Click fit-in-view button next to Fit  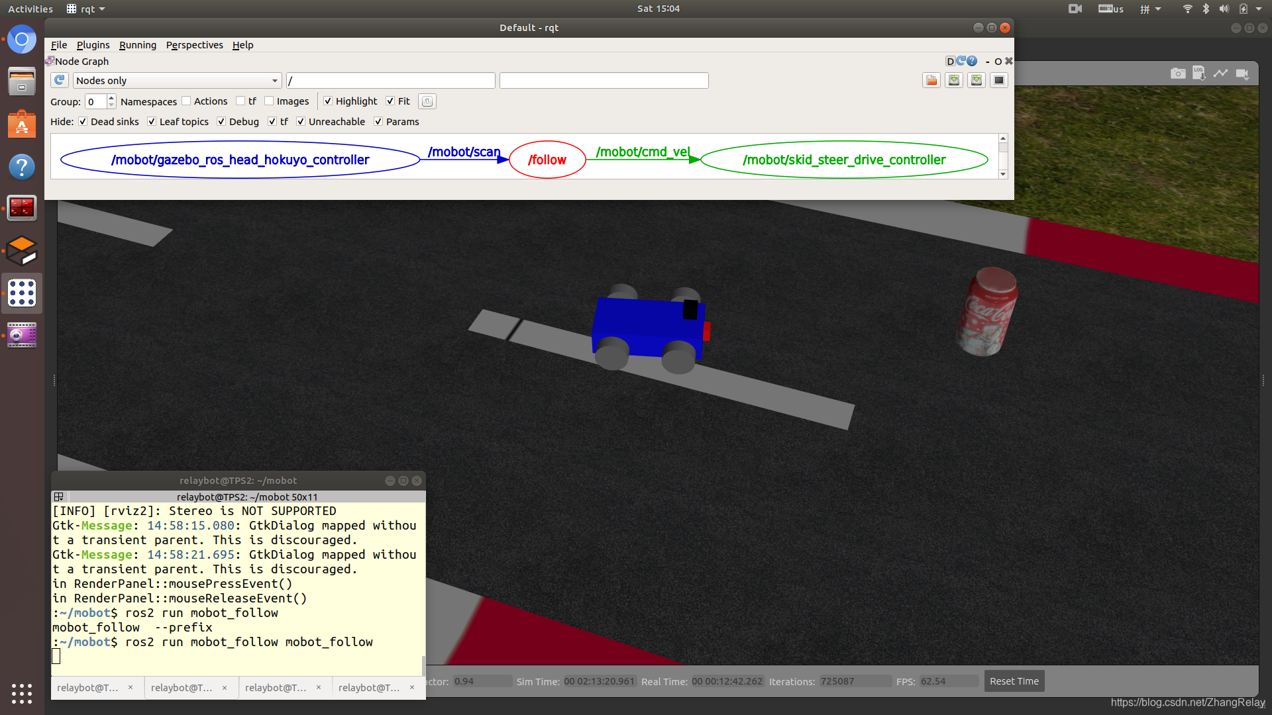427,101
